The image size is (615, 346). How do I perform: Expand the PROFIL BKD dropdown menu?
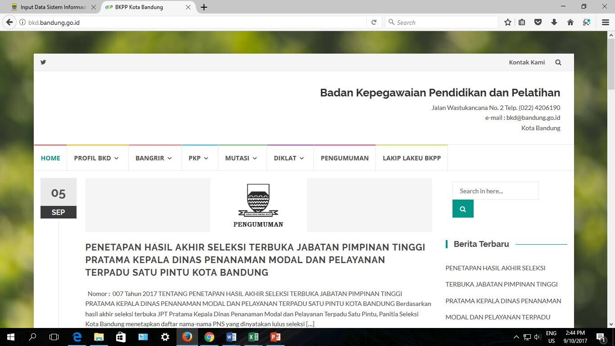pyautogui.click(x=96, y=158)
